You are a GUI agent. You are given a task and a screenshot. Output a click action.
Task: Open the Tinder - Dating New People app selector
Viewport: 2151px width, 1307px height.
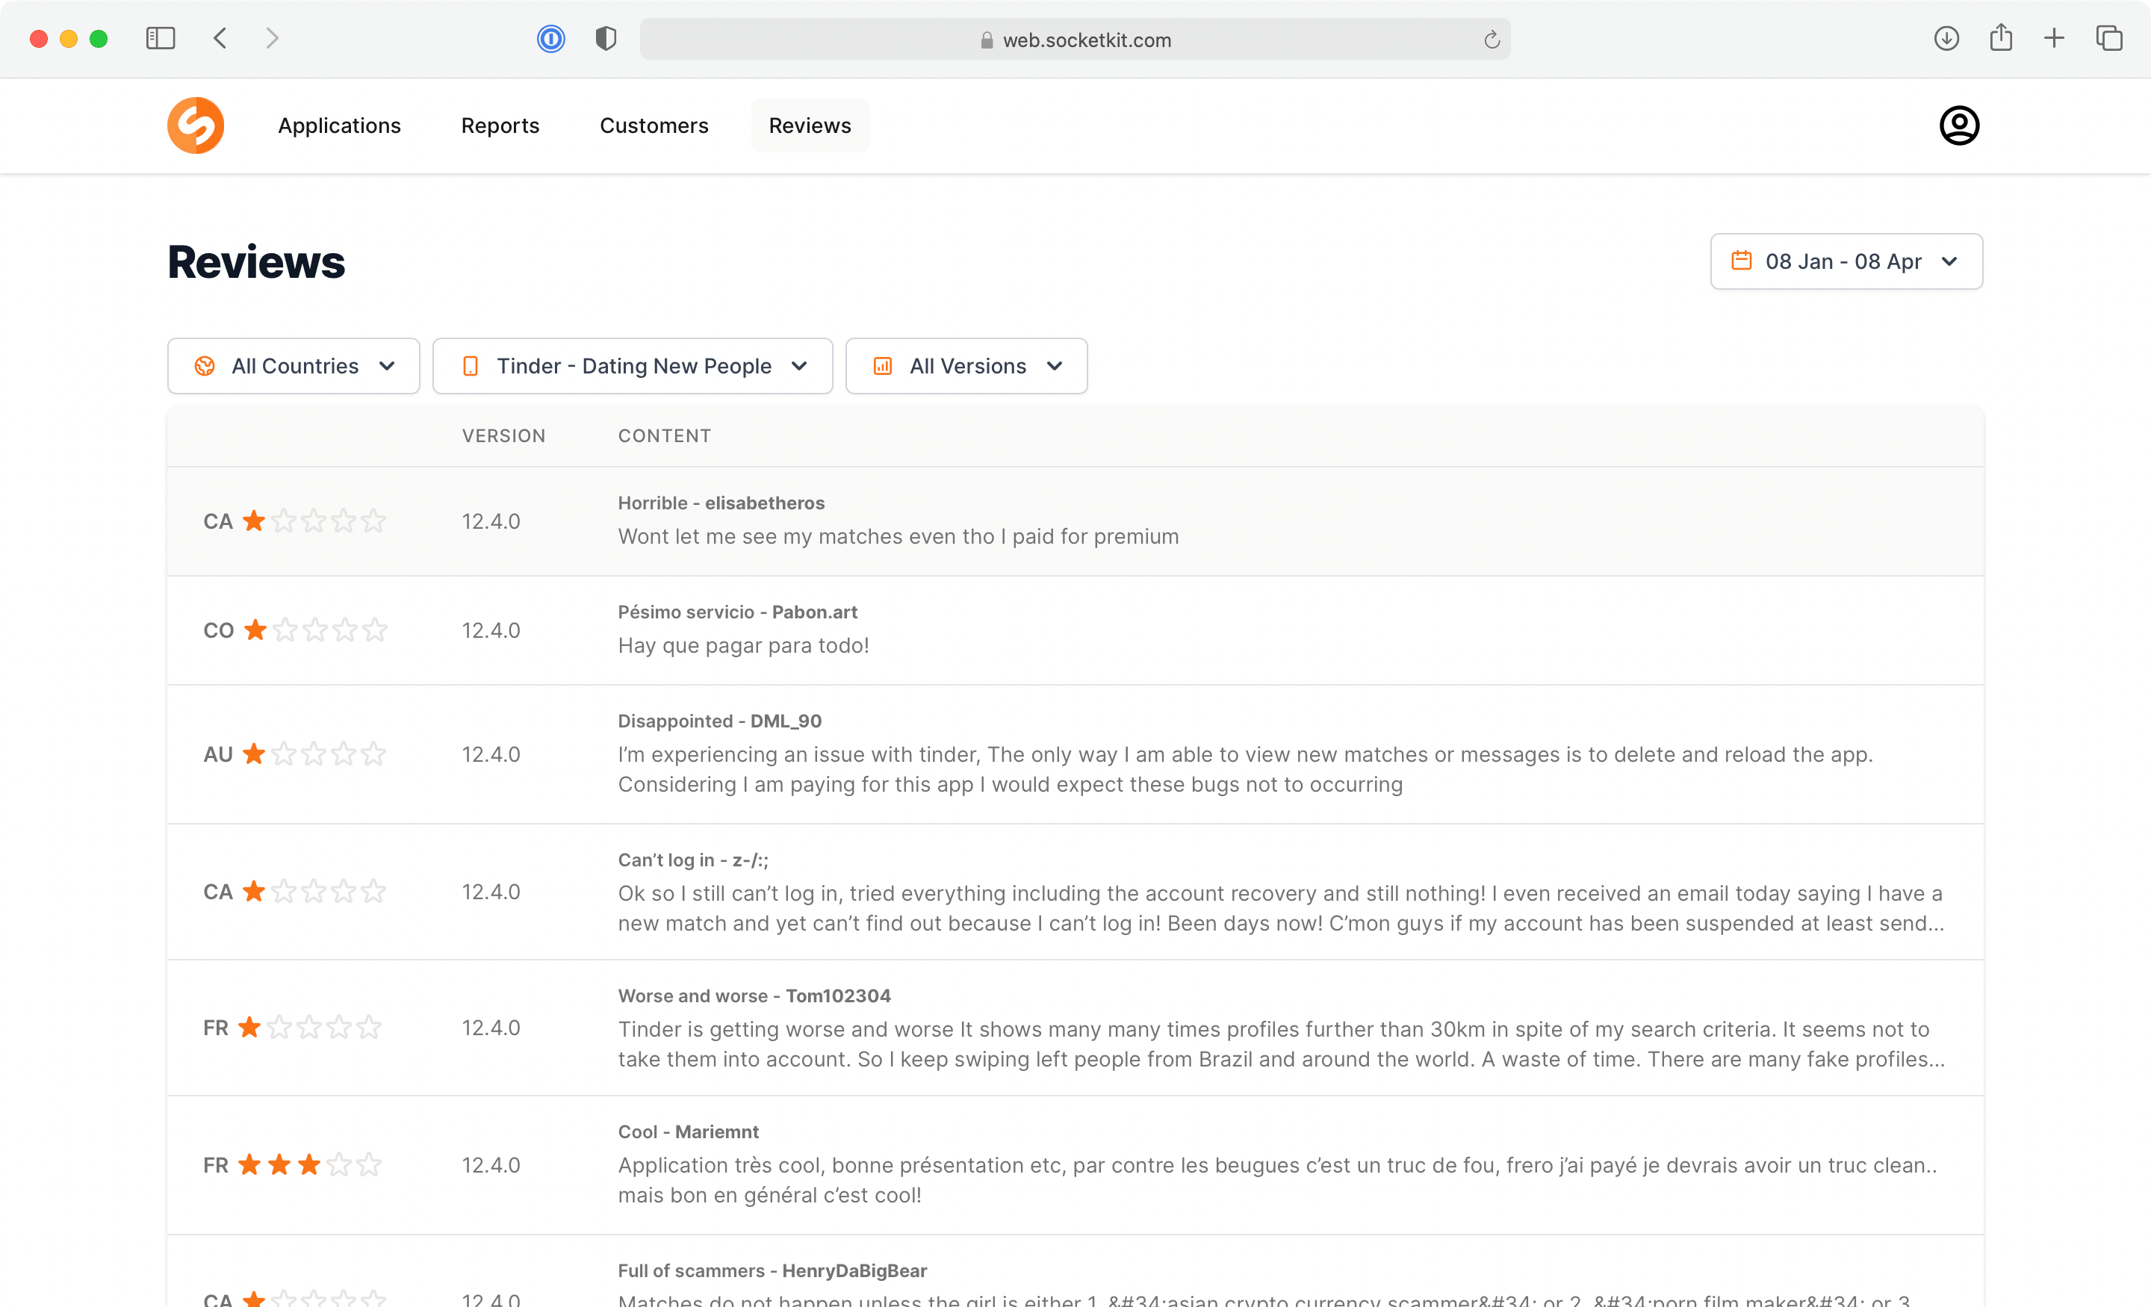click(632, 366)
